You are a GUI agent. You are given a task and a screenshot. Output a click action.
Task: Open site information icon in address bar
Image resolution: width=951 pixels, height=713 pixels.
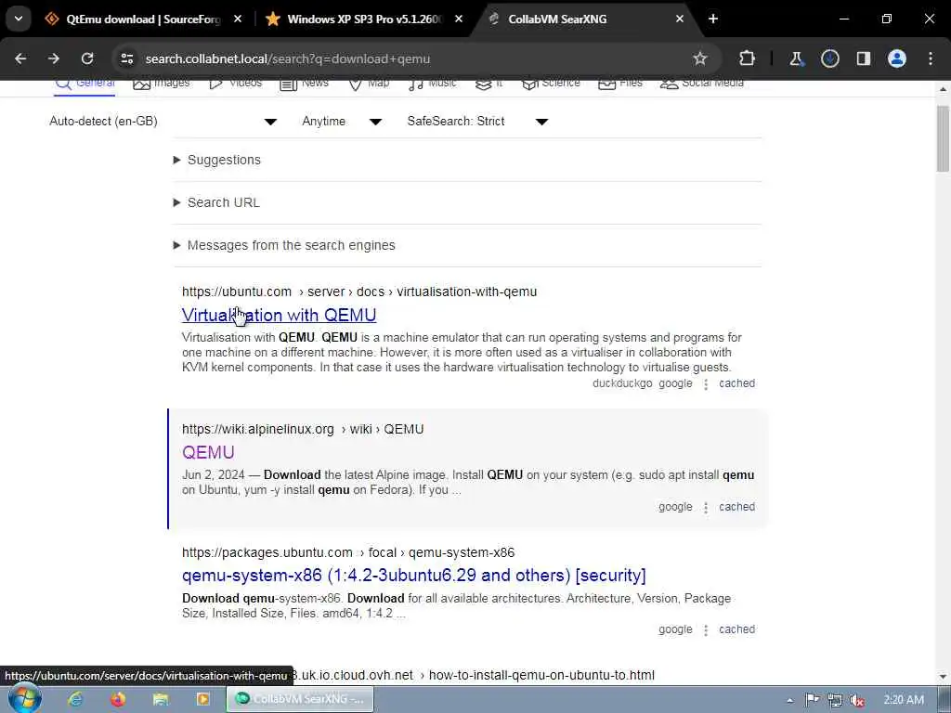(x=126, y=58)
